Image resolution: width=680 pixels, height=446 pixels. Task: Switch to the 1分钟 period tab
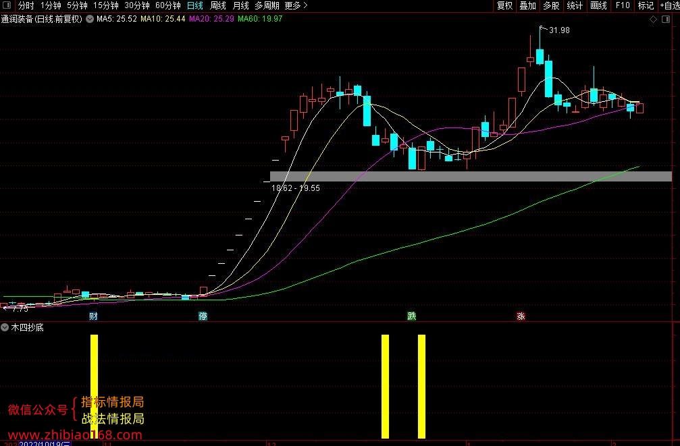[x=51, y=5]
